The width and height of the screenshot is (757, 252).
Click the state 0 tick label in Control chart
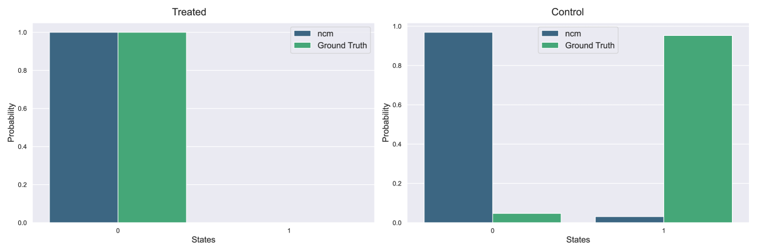click(x=493, y=231)
